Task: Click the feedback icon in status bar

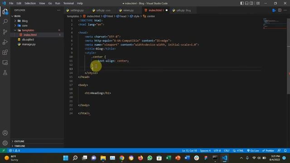Action: (x=279, y=150)
